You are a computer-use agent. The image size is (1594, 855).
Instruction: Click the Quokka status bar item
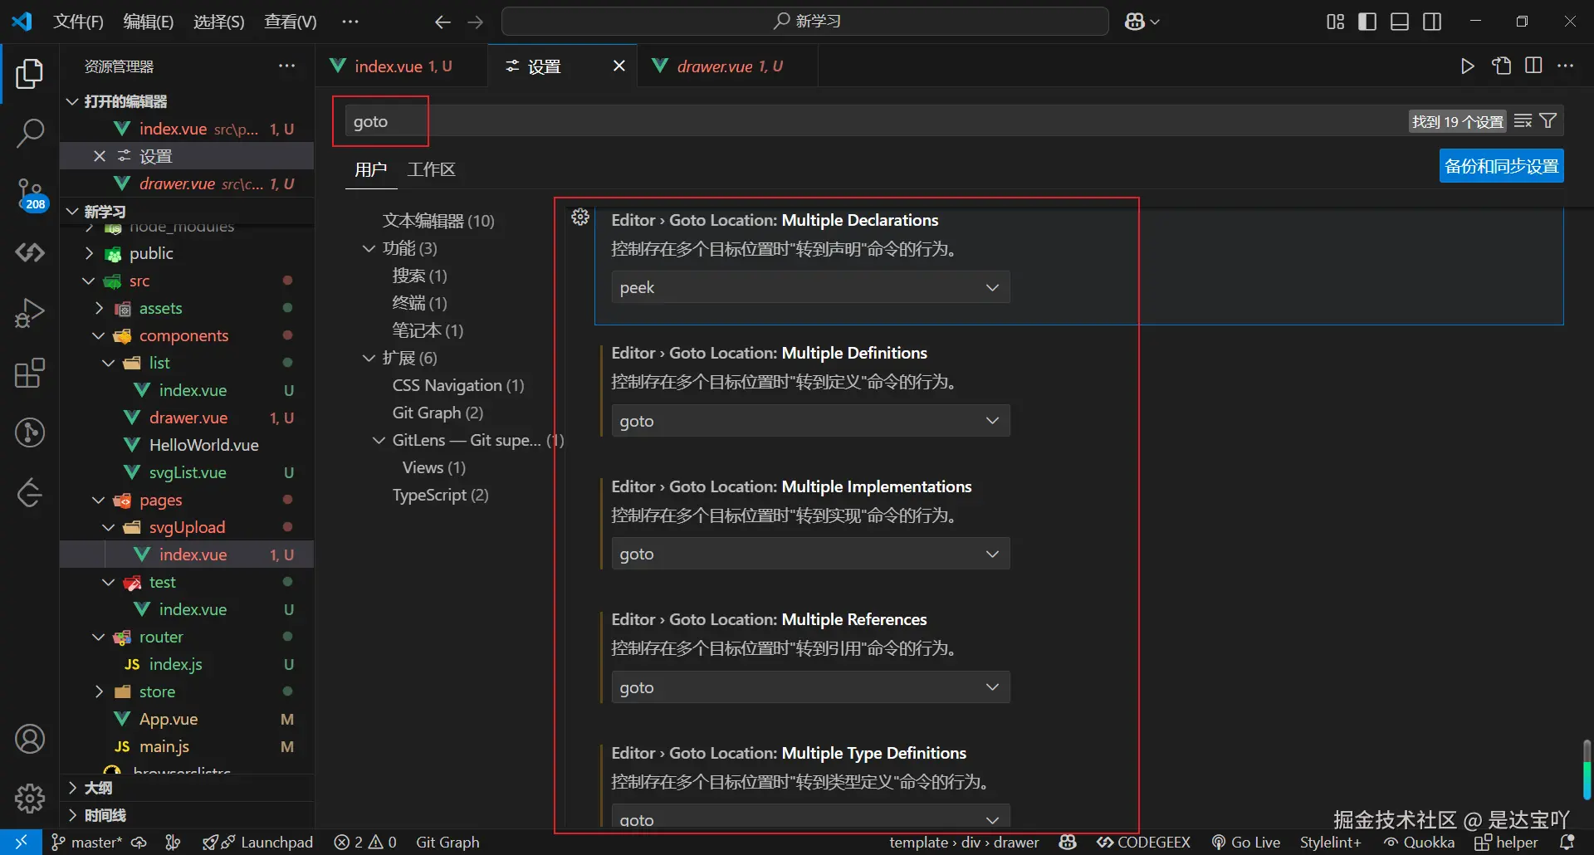(x=1419, y=842)
